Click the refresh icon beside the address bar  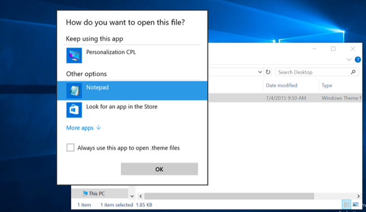(x=268, y=72)
